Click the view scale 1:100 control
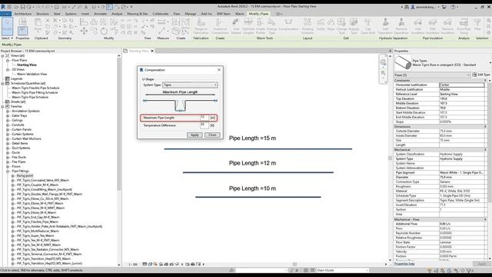This screenshot has width=492, height=277. [133, 265]
